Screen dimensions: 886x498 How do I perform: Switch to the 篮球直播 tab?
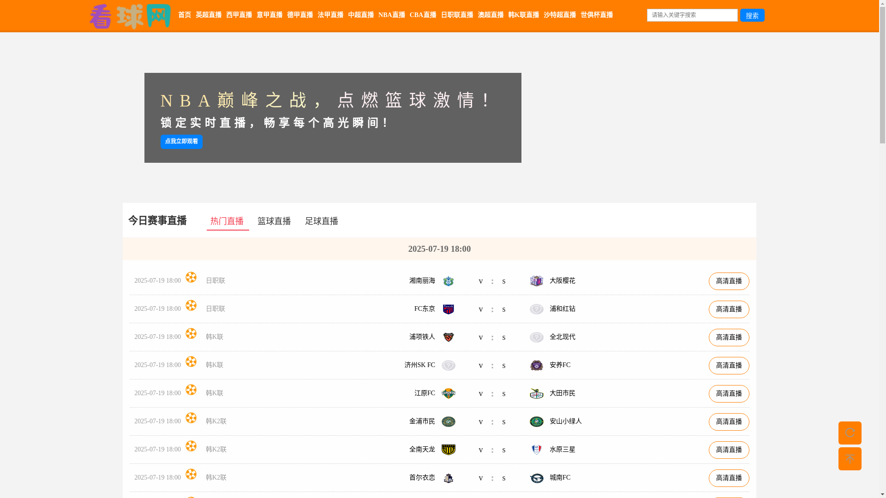click(x=274, y=221)
